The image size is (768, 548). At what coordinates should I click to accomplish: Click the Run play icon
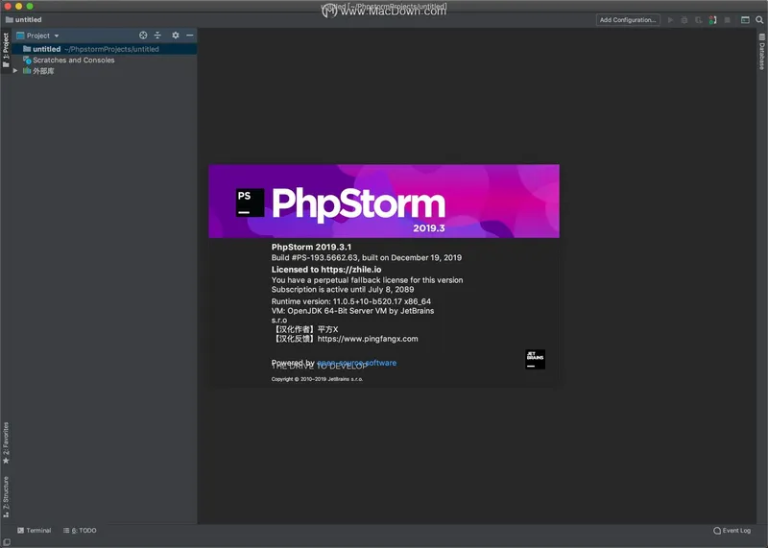click(670, 19)
